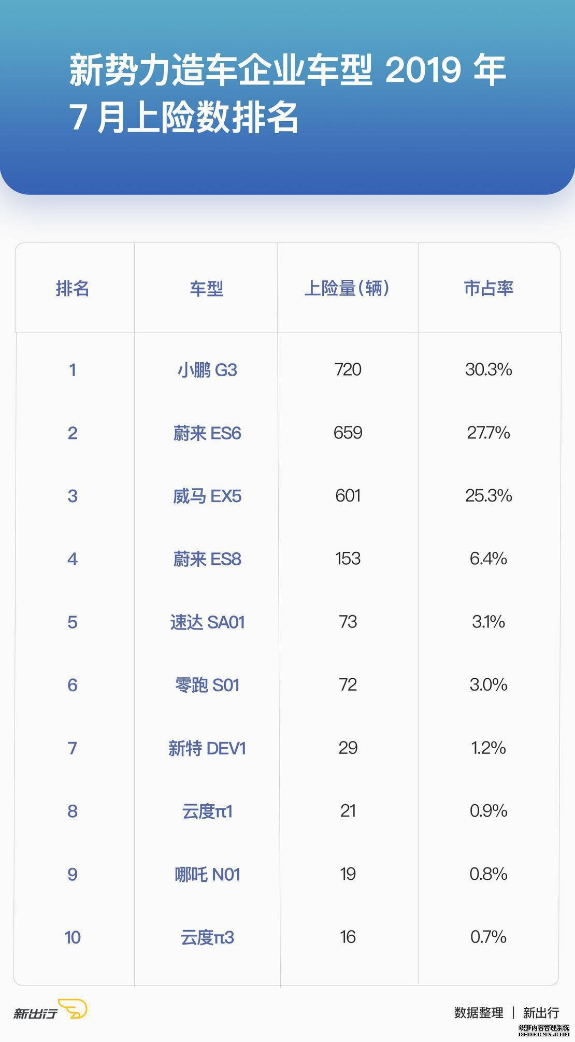Click the 市占率 column header
The height and width of the screenshot is (1042, 575).
coord(488,288)
